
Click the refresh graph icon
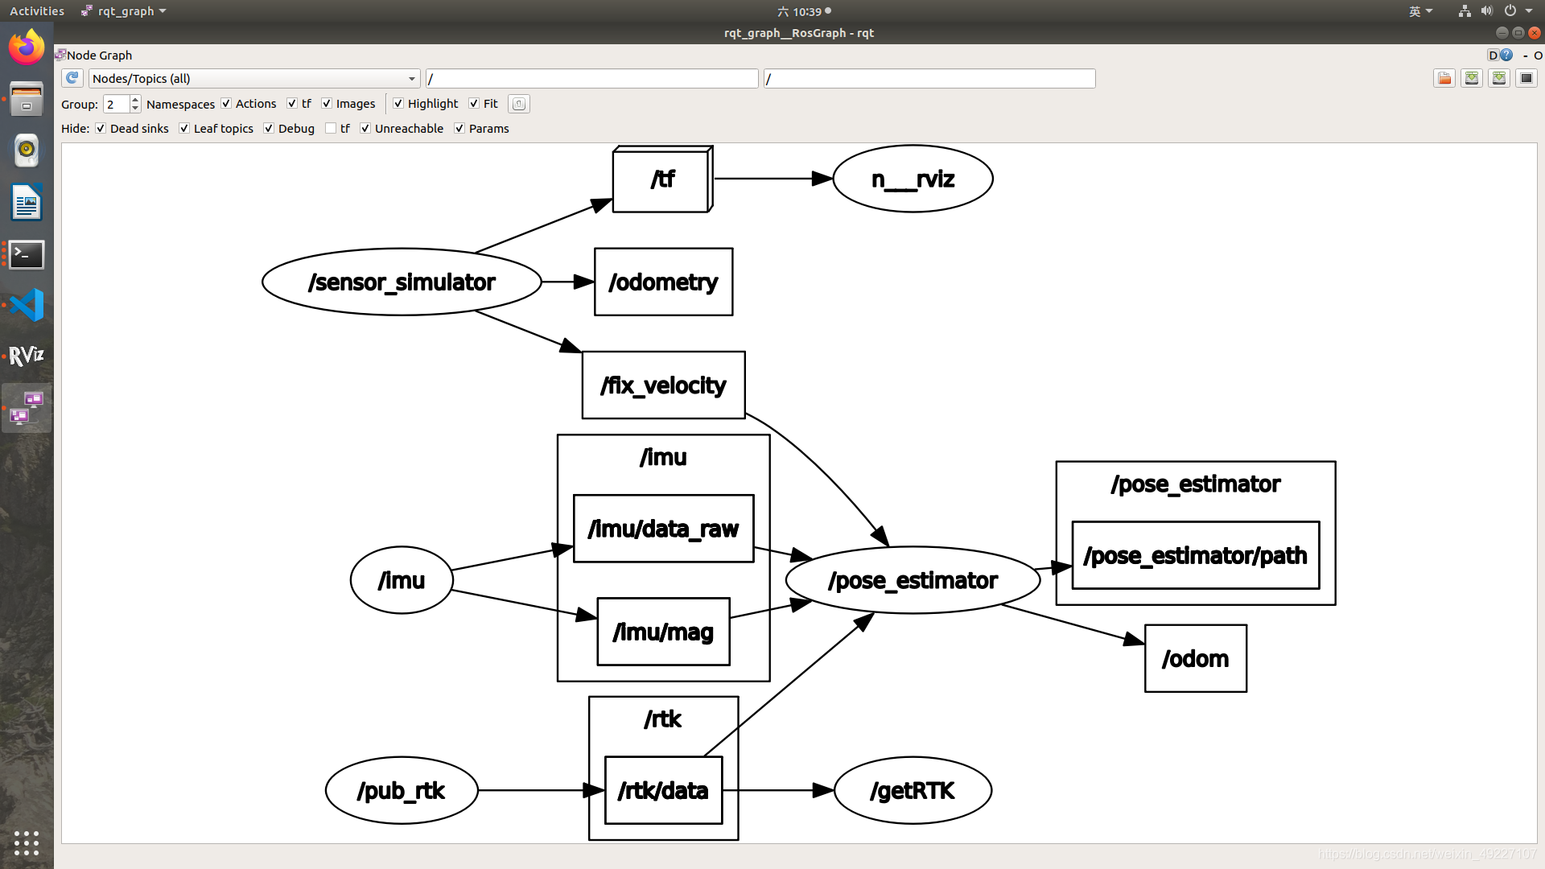pos(72,78)
